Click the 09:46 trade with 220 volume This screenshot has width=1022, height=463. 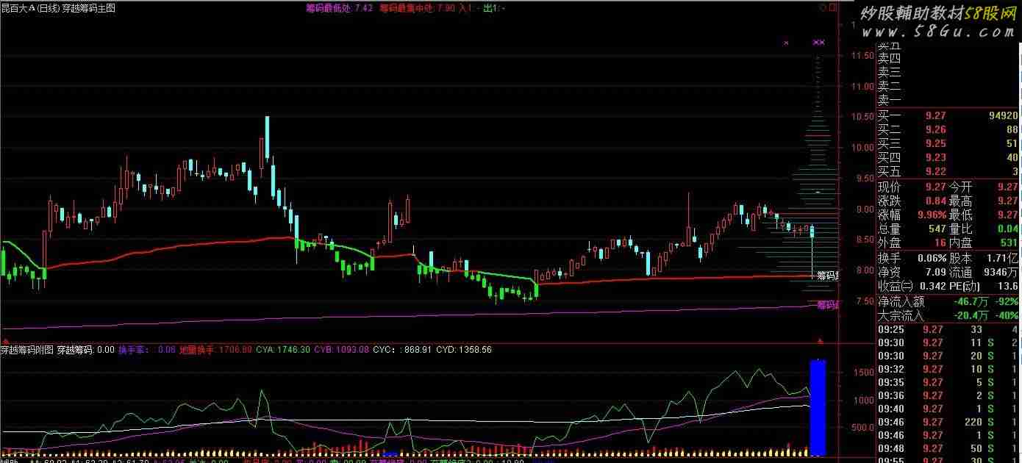947,422
